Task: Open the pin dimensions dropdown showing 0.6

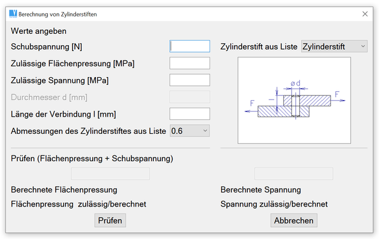Action: click(x=190, y=131)
